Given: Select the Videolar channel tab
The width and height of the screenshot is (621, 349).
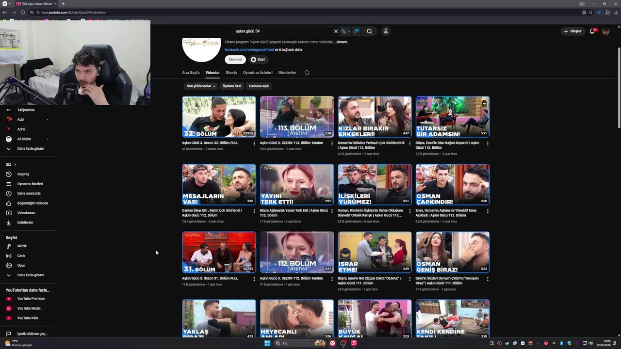Looking at the screenshot, I should click(x=212, y=73).
